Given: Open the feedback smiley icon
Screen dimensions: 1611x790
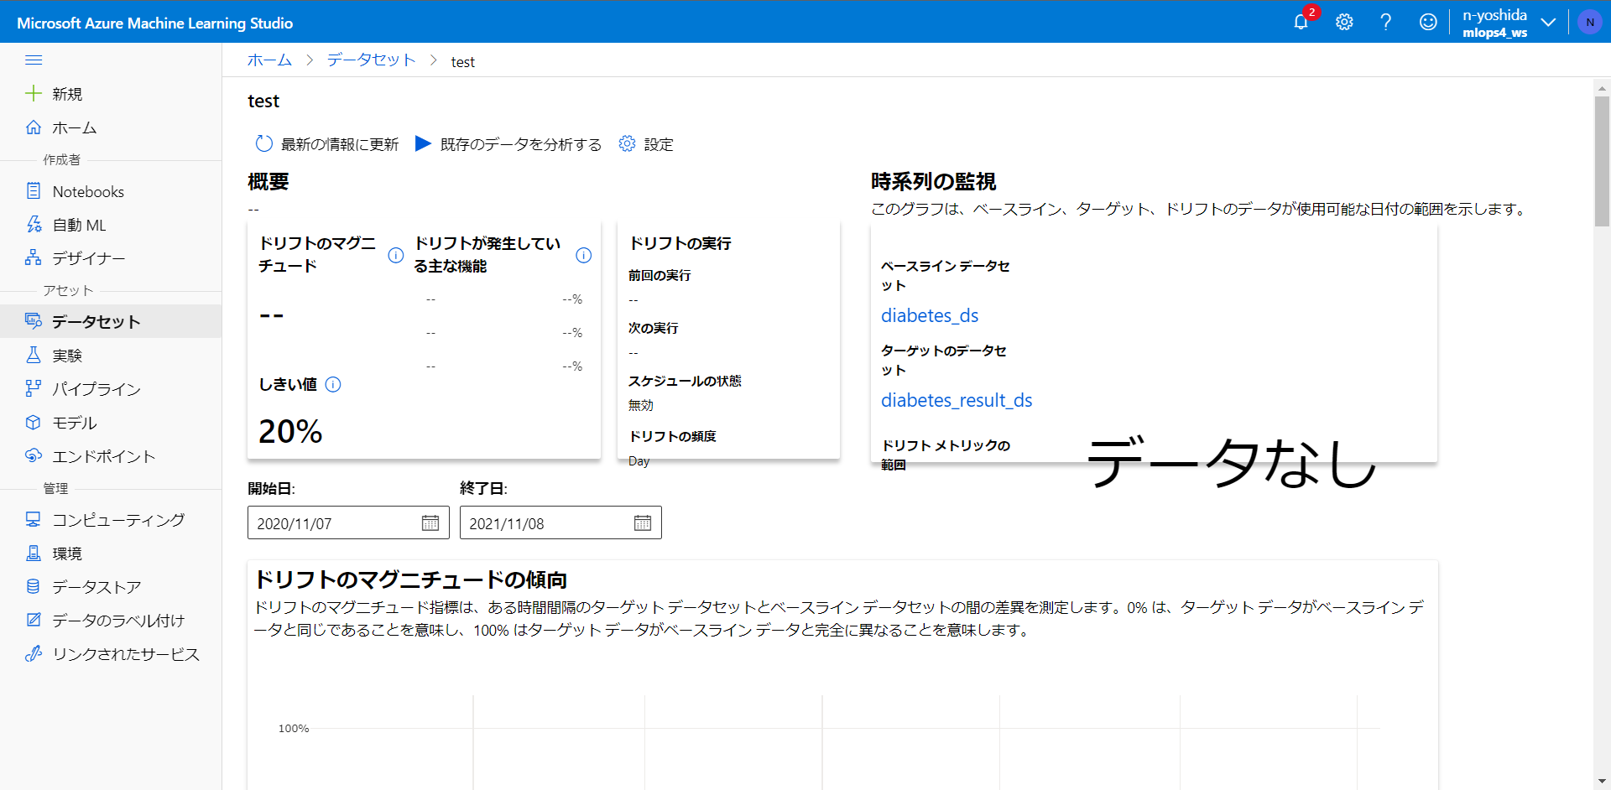Looking at the screenshot, I should coord(1427,22).
